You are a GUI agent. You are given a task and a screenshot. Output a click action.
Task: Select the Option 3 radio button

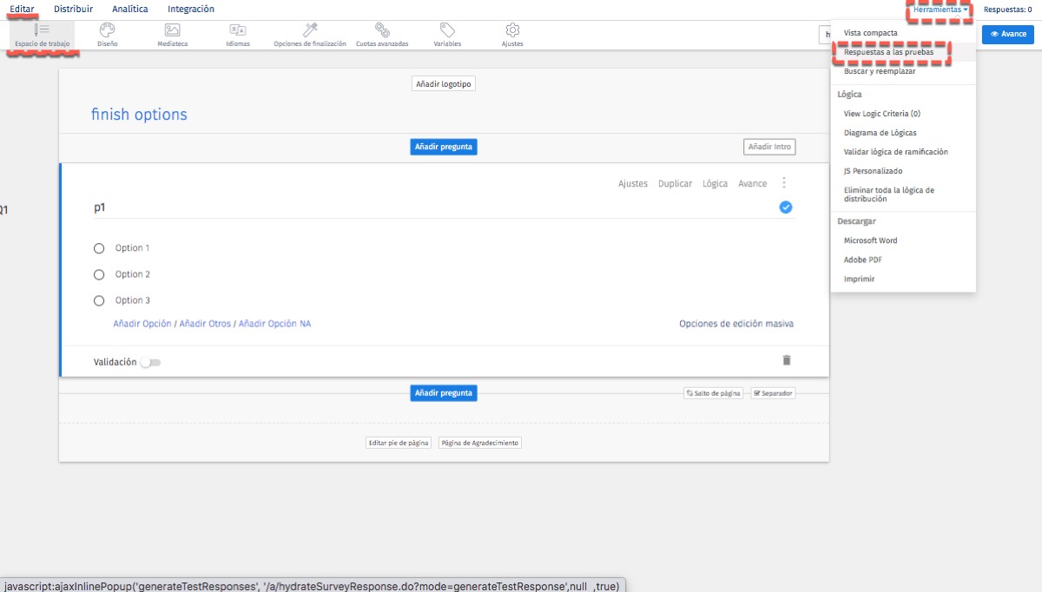coord(99,300)
